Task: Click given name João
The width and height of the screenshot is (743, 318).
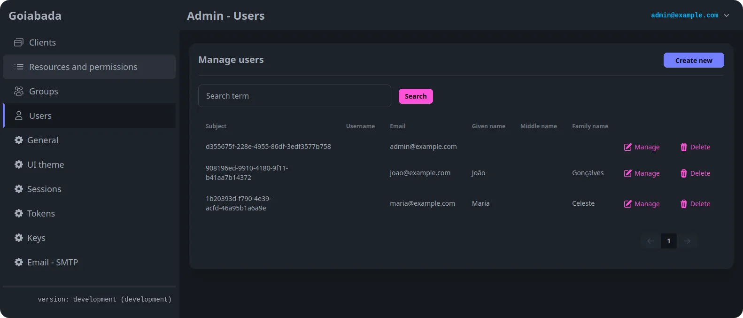Action: pyautogui.click(x=479, y=173)
